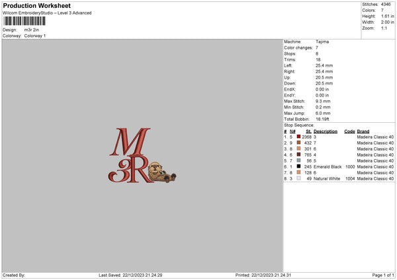Image resolution: width=397 pixels, height=280 pixels.
Task: Select the brown swatch beside 432 stitches
Action: pos(298,143)
